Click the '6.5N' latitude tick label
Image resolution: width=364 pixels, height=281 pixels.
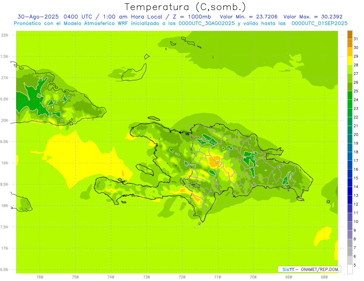[x=5, y=270]
